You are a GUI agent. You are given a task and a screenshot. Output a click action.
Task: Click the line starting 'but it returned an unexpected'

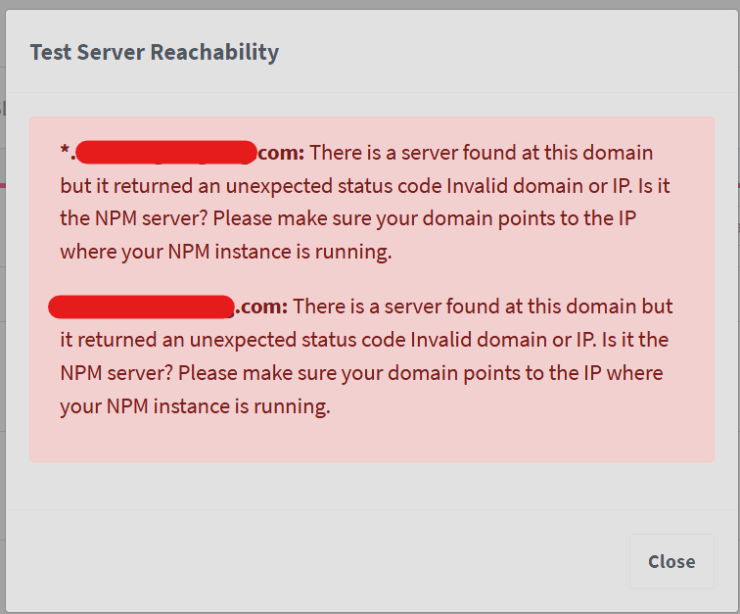click(x=365, y=186)
